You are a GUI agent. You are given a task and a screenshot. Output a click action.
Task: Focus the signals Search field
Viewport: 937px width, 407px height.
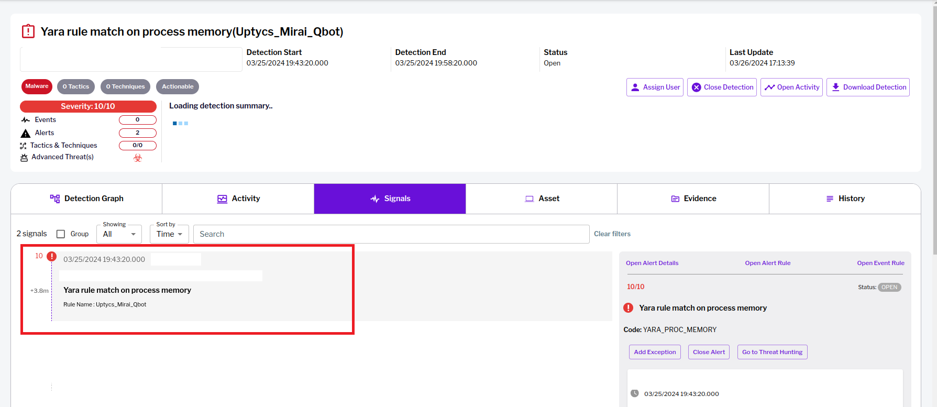[391, 234]
